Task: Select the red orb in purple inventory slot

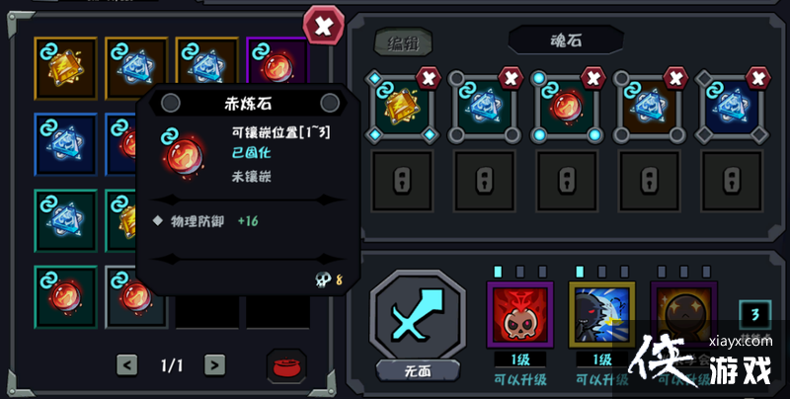Action: (x=277, y=61)
